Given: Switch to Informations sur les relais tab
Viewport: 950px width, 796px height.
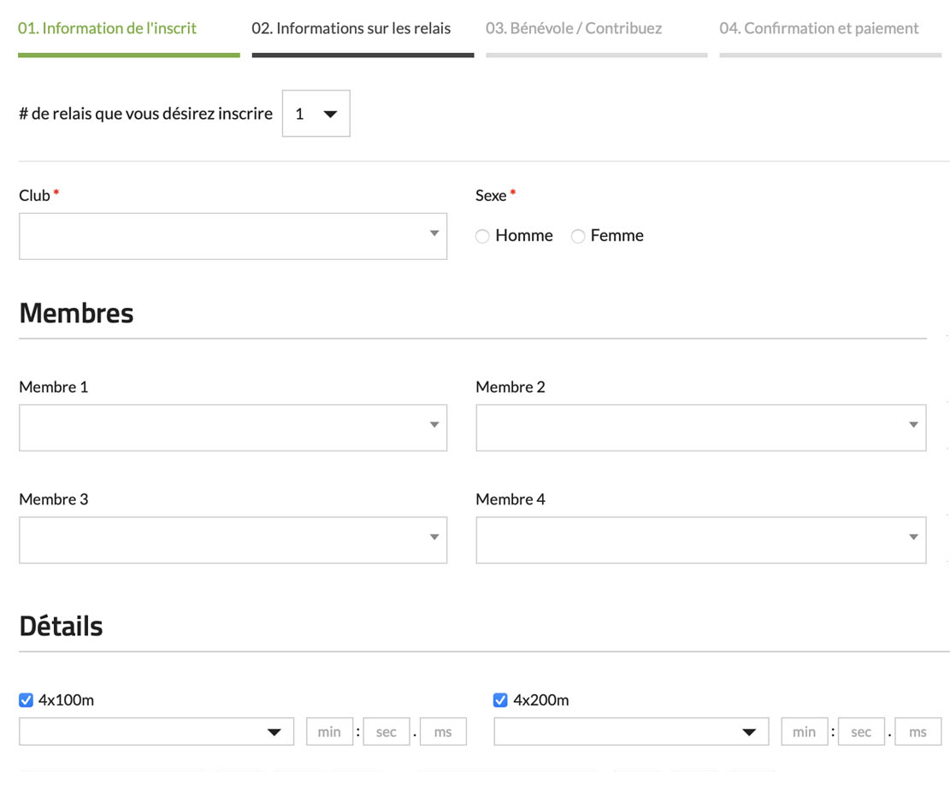Looking at the screenshot, I should point(351,28).
